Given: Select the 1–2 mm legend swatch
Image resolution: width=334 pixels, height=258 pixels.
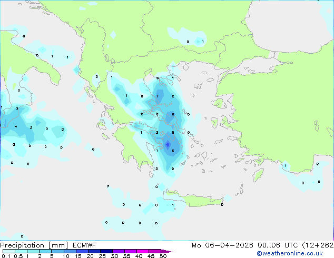Looking at the screenshot, I should (x=33, y=251).
